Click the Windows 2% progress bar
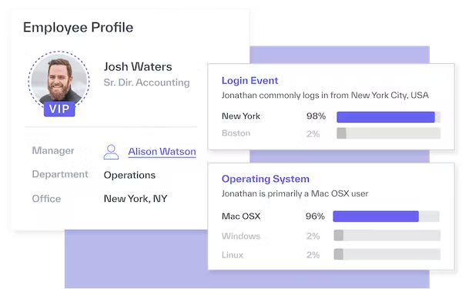The image size is (462, 289). click(x=387, y=235)
